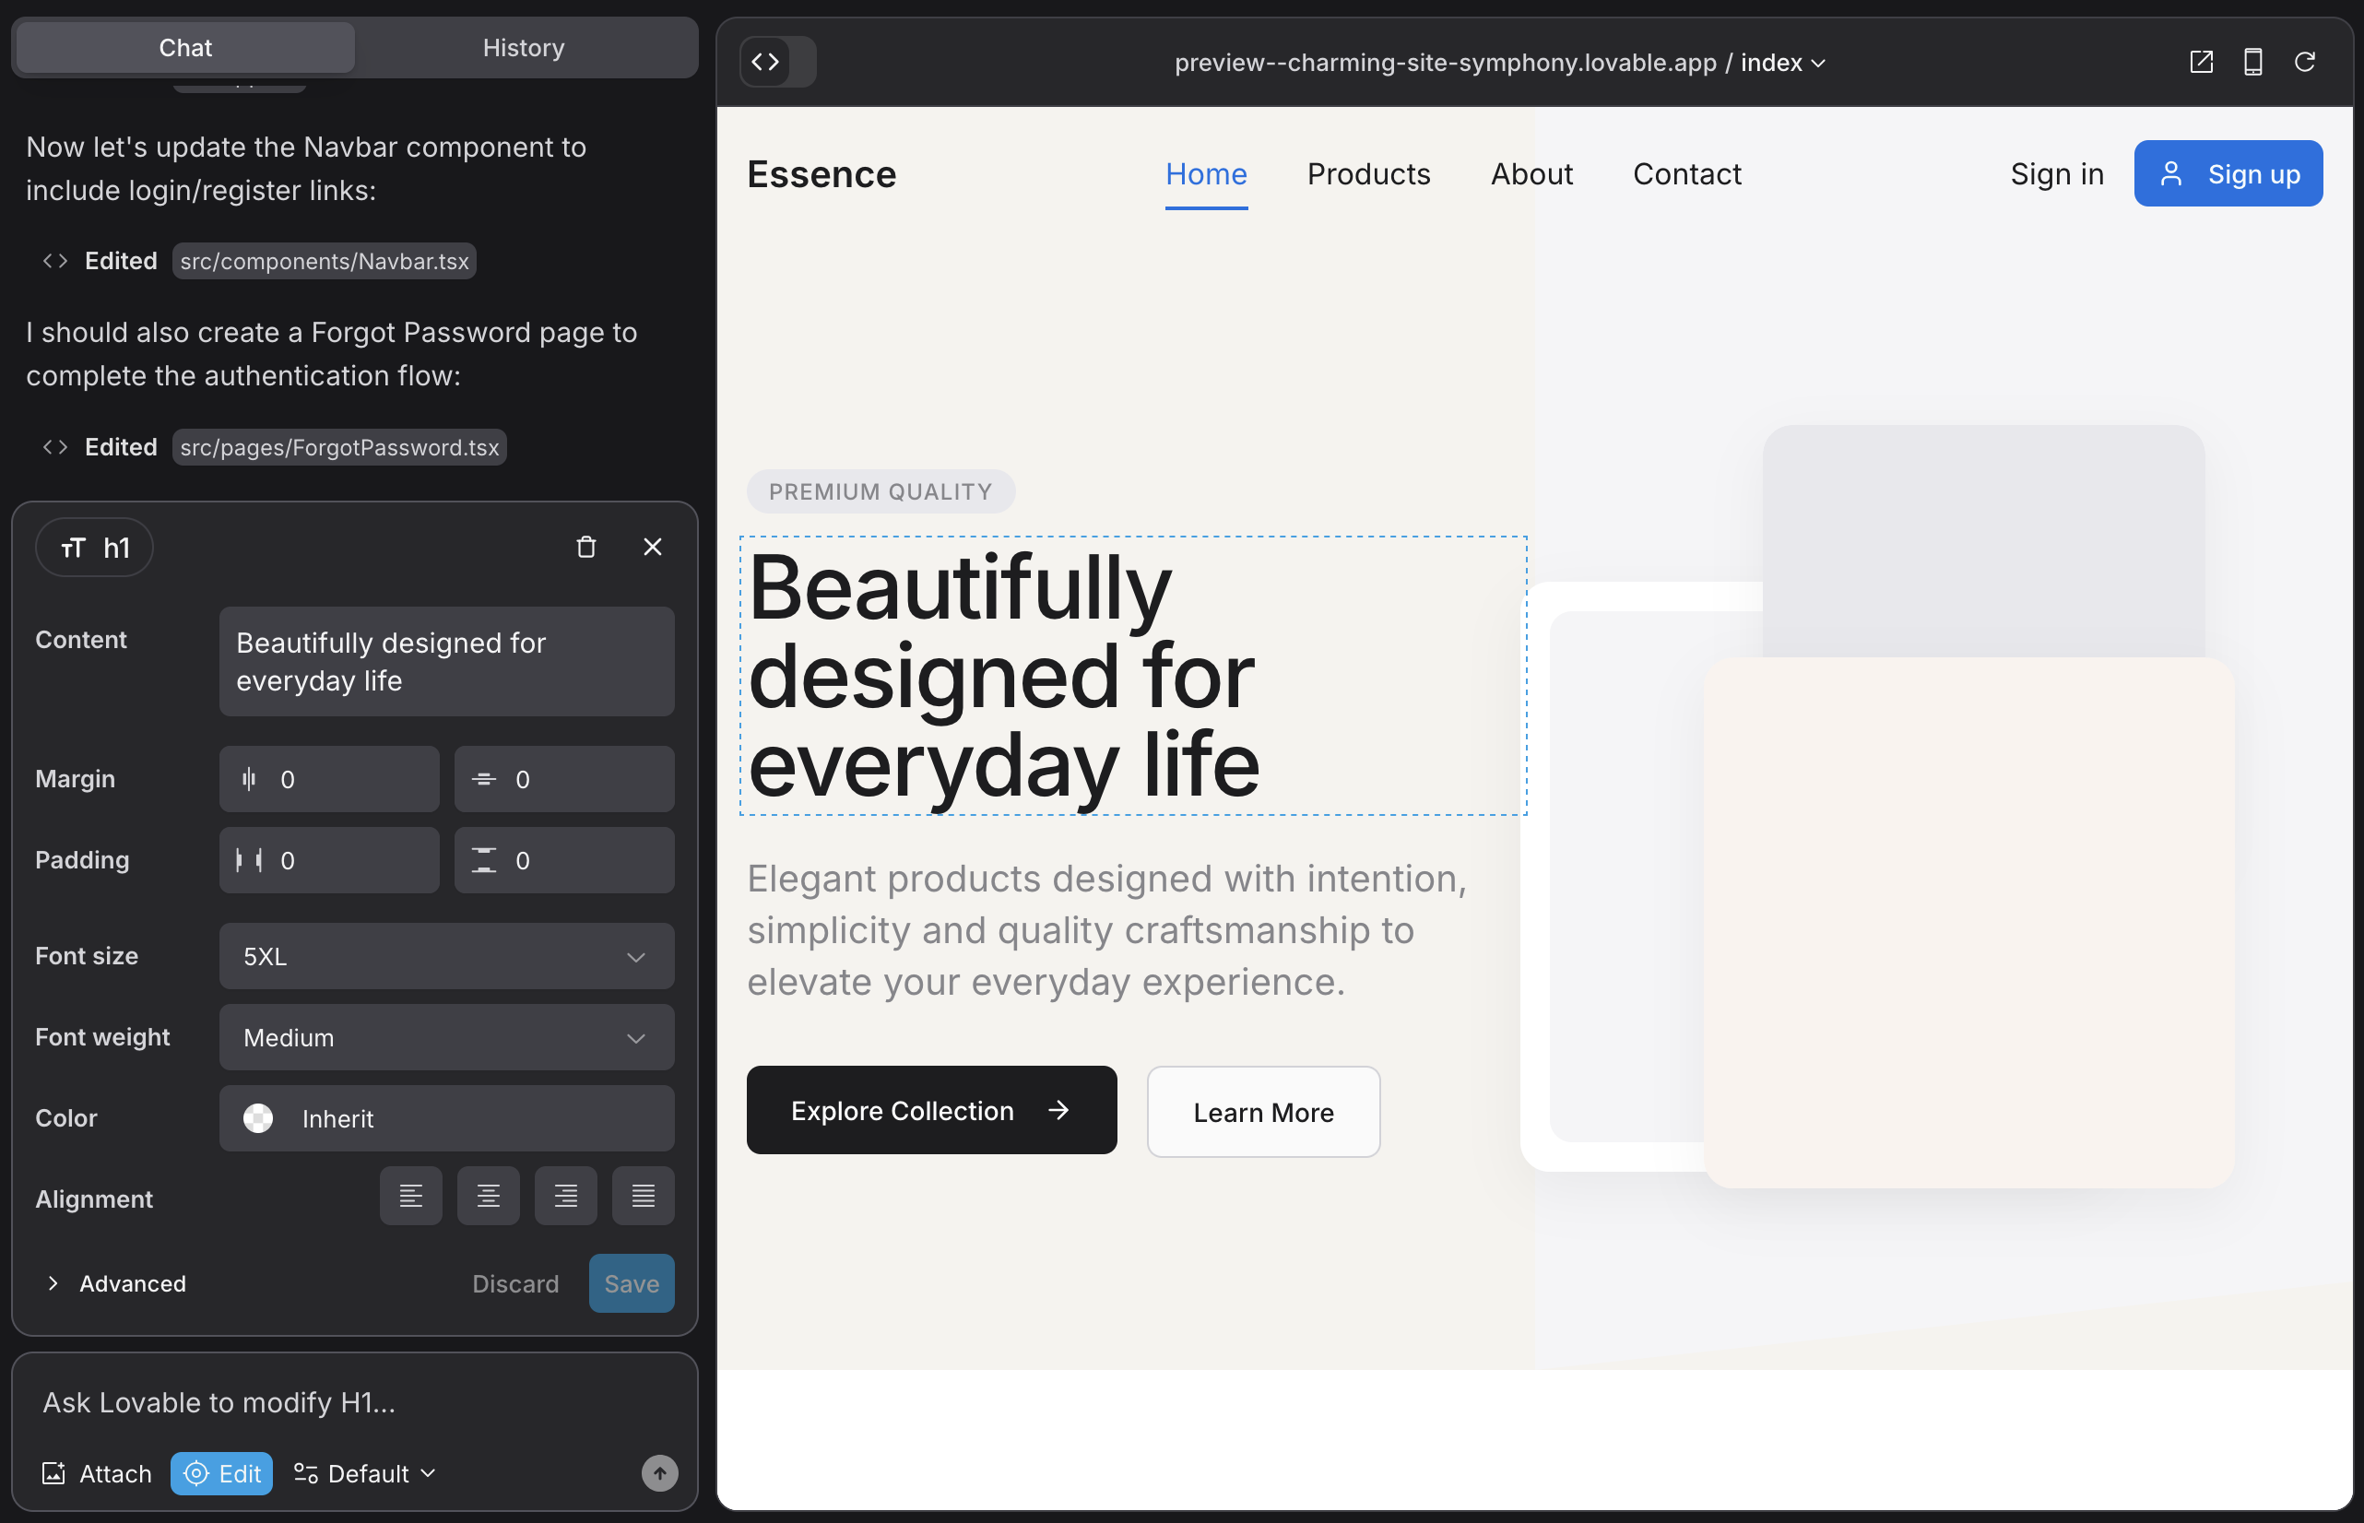This screenshot has height=1523, width=2364.
Task: Open the Inherit color swatch picker
Action: point(259,1118)
